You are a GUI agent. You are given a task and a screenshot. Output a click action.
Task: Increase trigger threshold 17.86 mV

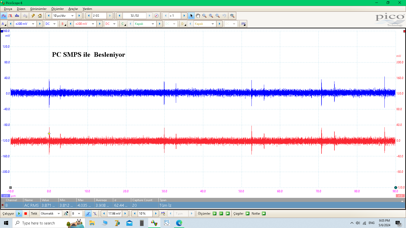click(125, 214)
